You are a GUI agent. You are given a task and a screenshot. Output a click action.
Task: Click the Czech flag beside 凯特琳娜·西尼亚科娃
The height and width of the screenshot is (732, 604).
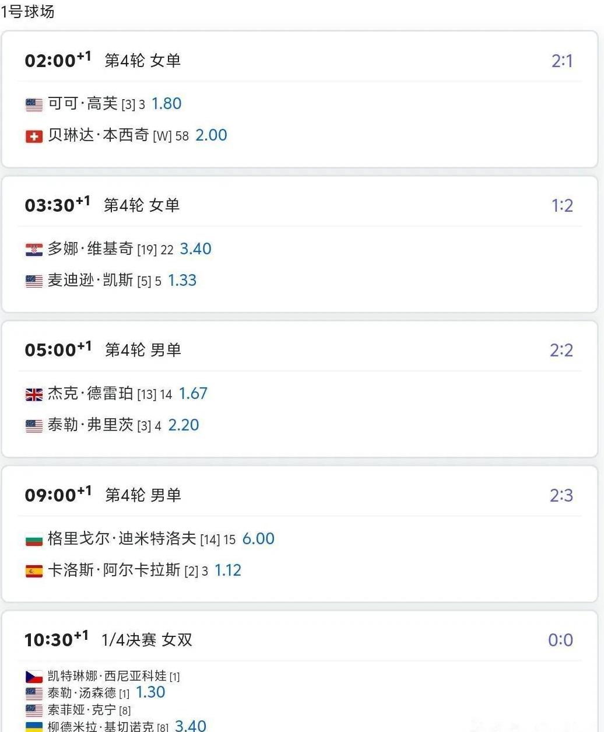tap(34, 677)
